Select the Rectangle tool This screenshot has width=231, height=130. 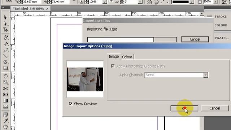click(6, 68)
